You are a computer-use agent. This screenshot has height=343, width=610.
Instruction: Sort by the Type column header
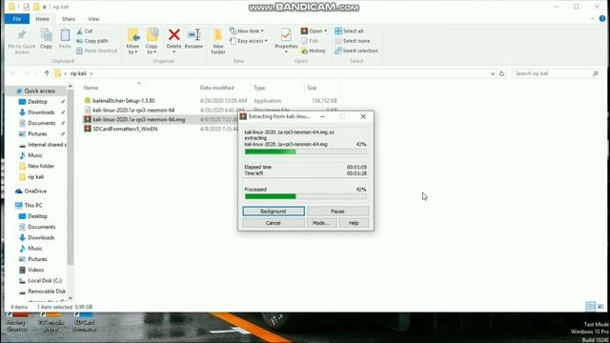tap(259, 88)
